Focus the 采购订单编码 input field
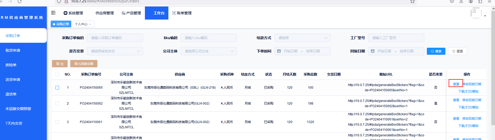 point(115,38)
